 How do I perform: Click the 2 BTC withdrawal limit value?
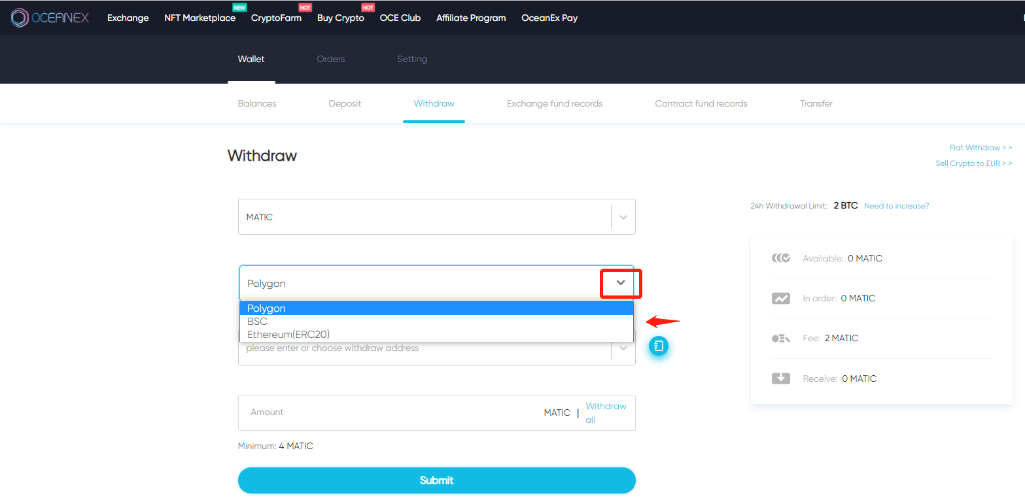[x=846, y=205]
